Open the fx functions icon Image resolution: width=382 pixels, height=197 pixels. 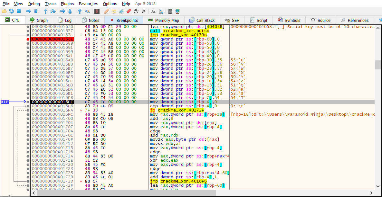click(x=136, y=11)
